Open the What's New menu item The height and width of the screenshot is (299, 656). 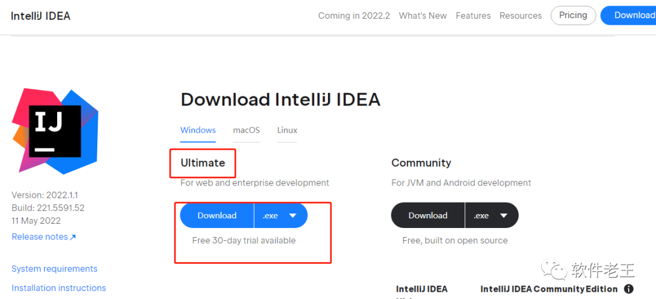[423, 15]
